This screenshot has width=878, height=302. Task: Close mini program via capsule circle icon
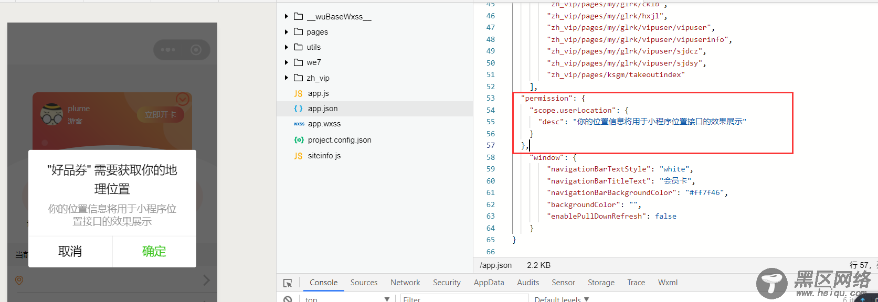tap(196, 50)
